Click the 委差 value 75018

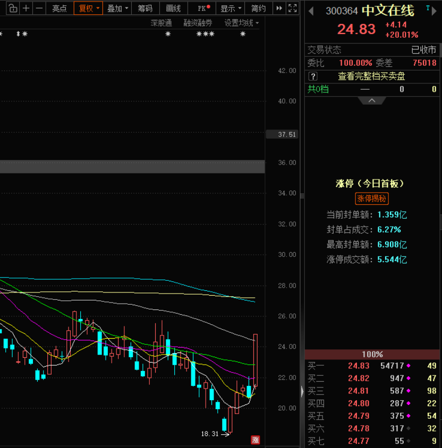click(x=424, y=63)
